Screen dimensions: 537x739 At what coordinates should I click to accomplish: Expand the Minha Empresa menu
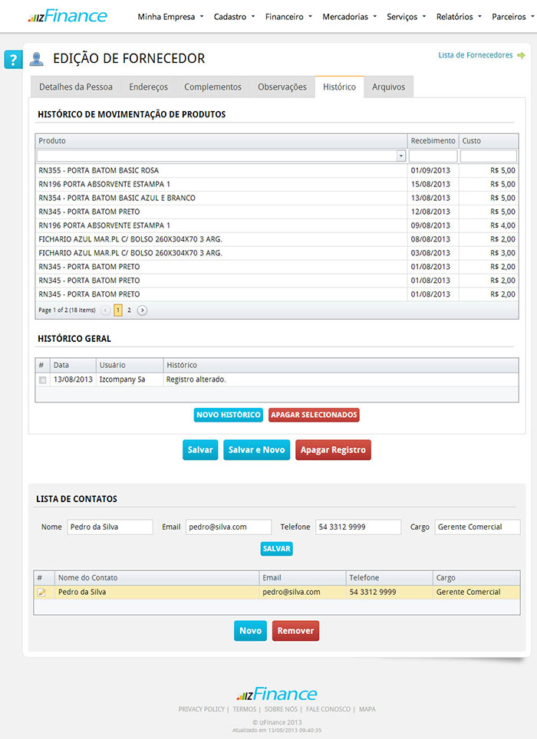point(170,16)
